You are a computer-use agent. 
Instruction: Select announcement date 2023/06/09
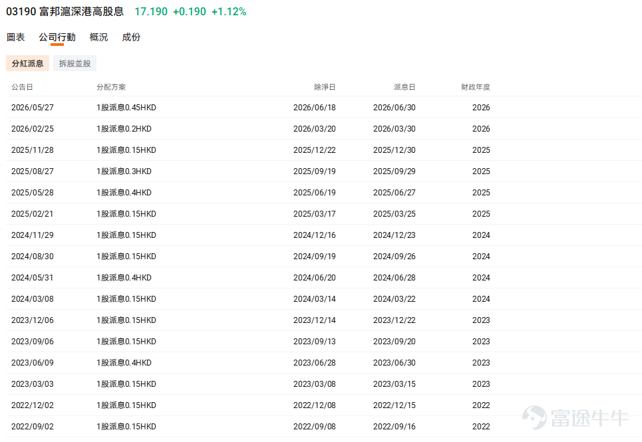coord(33,363)
